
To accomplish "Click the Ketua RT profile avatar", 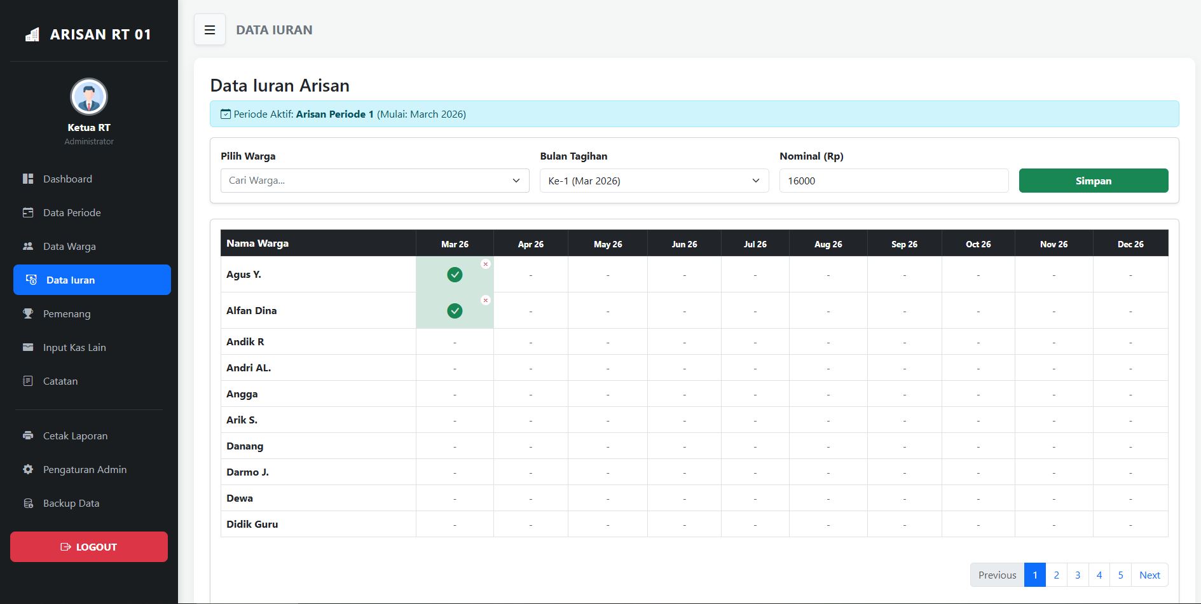I will (89, 97).
